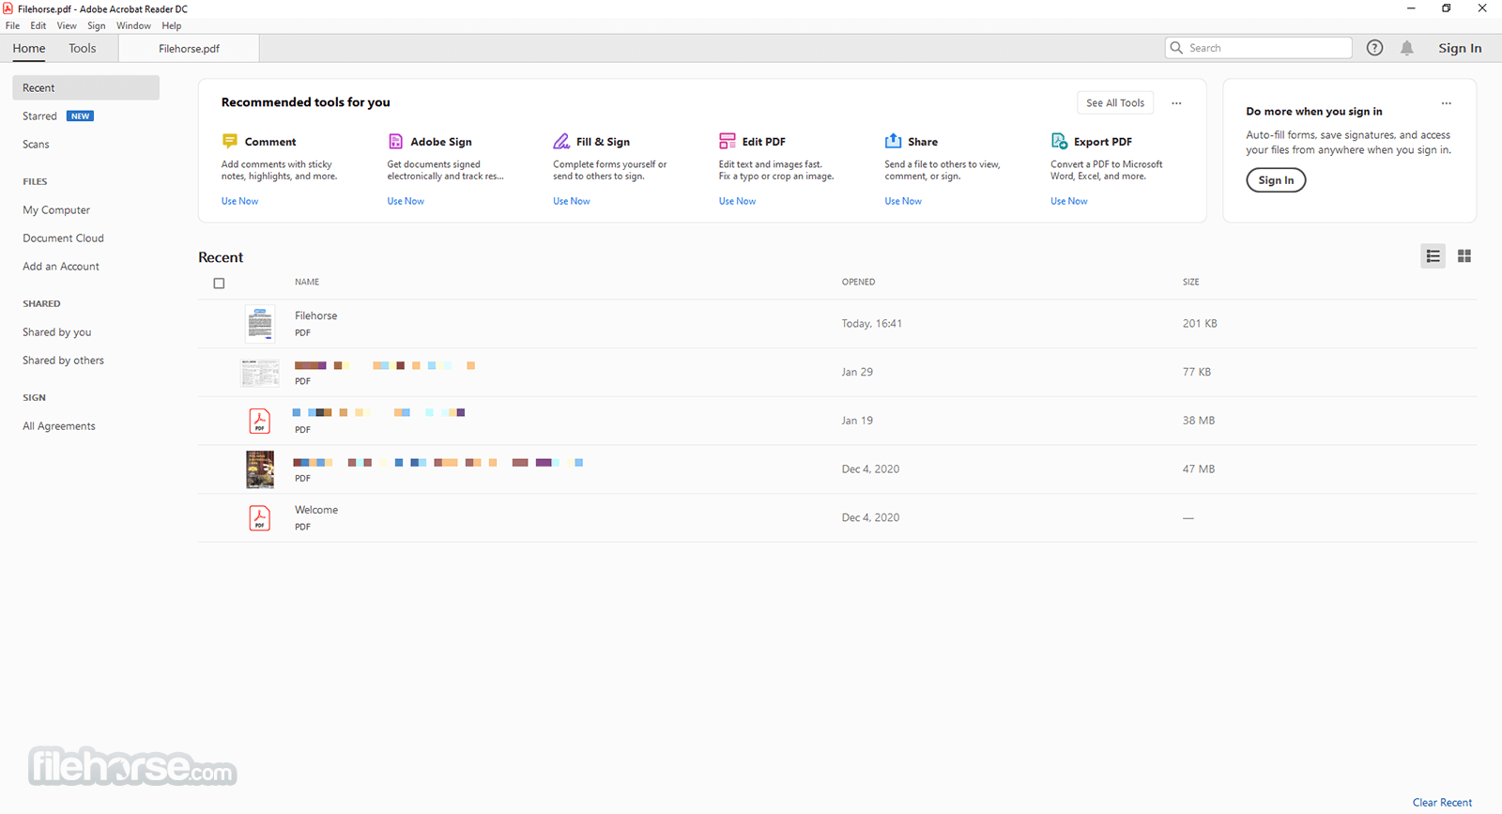The width and height of the screenshot is (1502, 814).
Task: Open the Help menu
Action: (171, 25)
